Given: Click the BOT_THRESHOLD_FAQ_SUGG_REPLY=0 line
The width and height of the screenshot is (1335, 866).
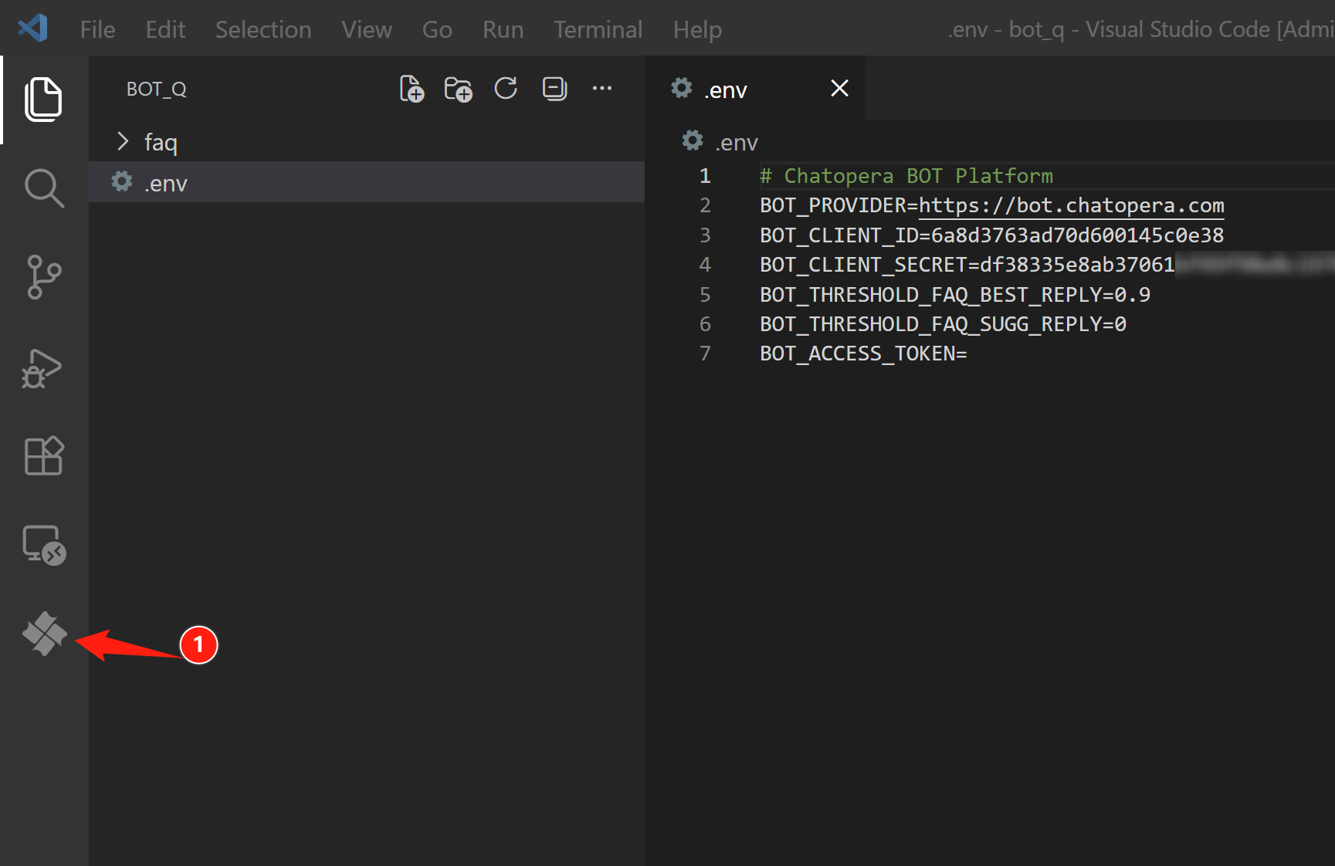Looking at the screenshot, I should [943, 323].
